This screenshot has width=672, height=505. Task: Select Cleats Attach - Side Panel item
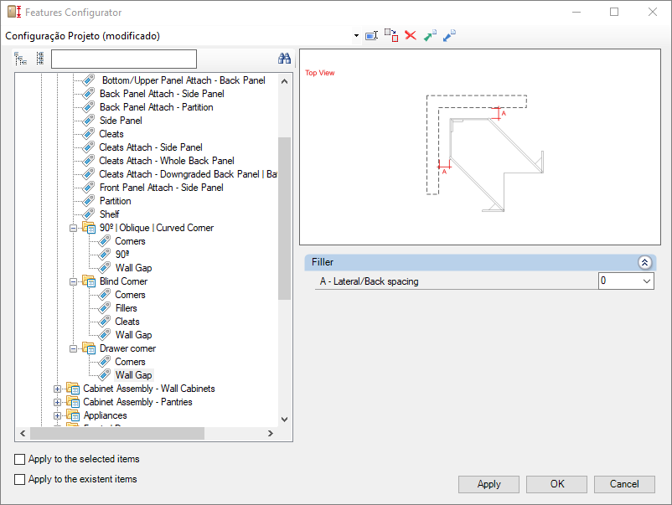click(151, 147)
